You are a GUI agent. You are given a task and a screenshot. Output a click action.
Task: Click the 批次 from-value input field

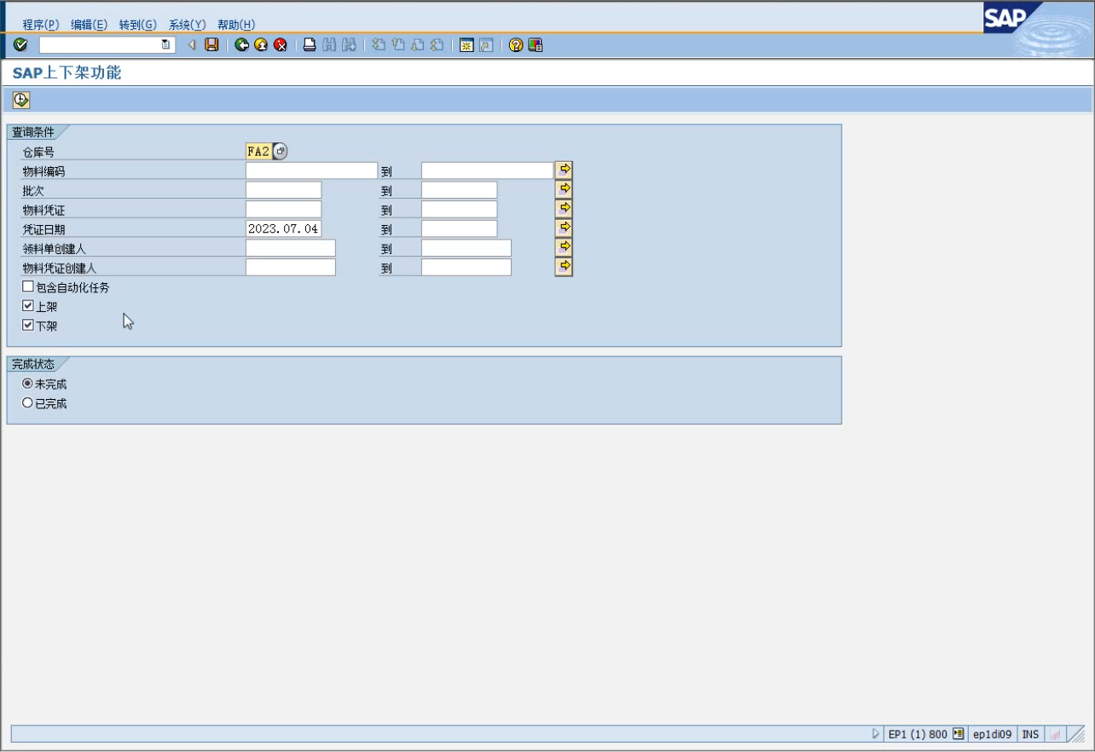click(283, 190)
